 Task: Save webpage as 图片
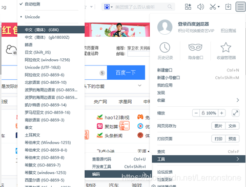[x=218, y=126]
